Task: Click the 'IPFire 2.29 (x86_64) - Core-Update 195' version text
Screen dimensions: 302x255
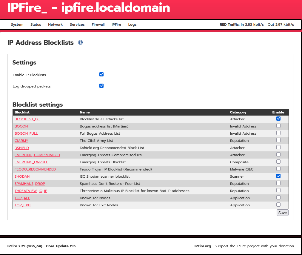Action: (41, 246)
